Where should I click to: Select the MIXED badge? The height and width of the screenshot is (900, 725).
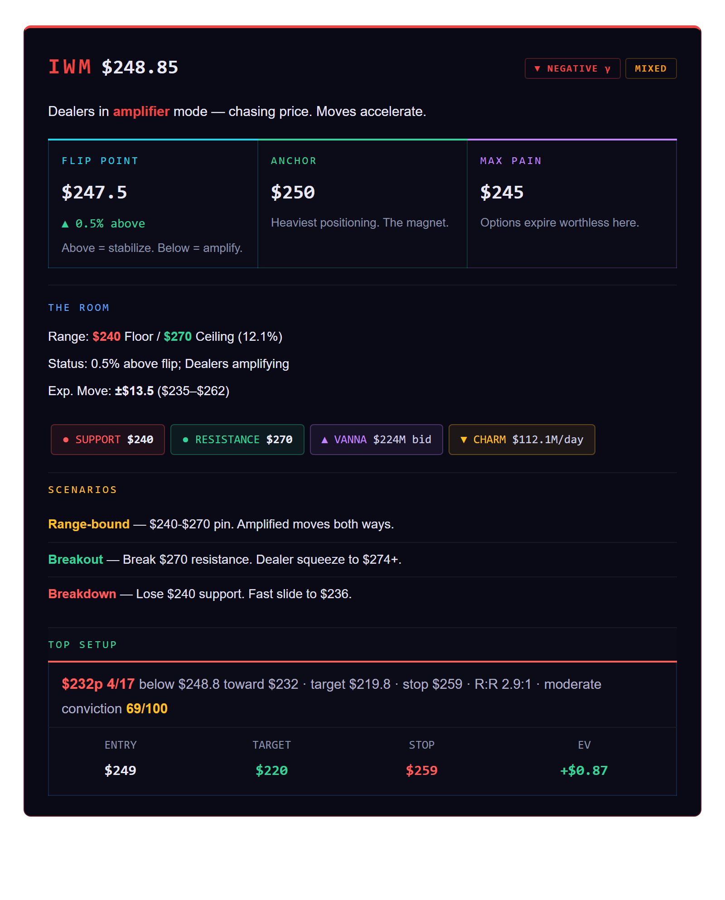pyautogui.click(x=650, y=68)
